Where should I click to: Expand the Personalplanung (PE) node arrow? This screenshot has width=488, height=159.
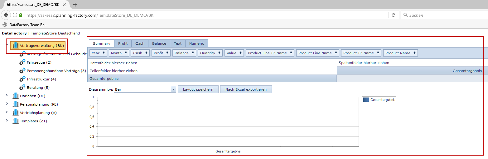(7, 104)
